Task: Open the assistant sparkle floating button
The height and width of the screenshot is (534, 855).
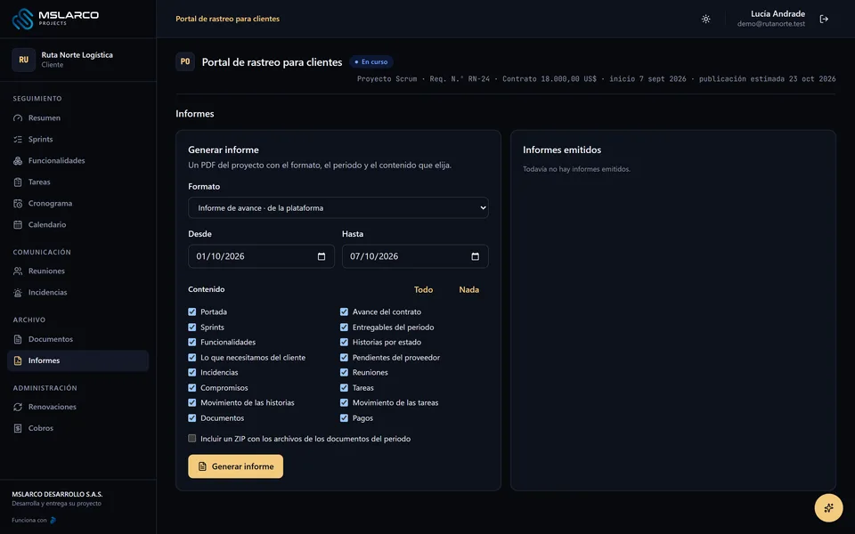Action: [828, 508]
